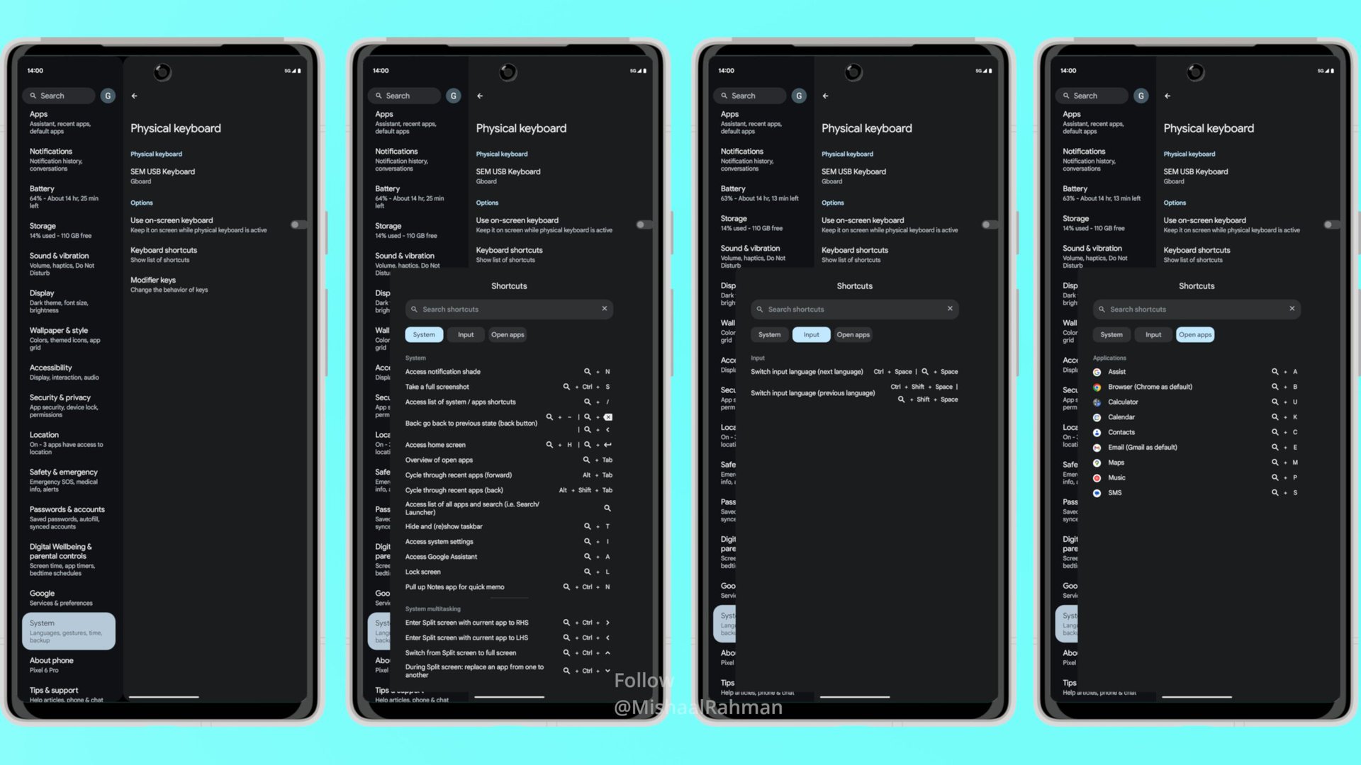Expand System settings section
The image size is (1361, 765).
(69, 630)
